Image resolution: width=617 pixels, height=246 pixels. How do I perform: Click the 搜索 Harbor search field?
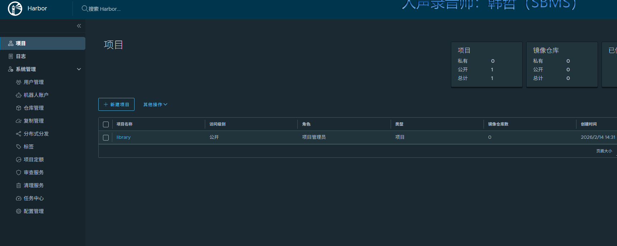[x=105, y=9]
